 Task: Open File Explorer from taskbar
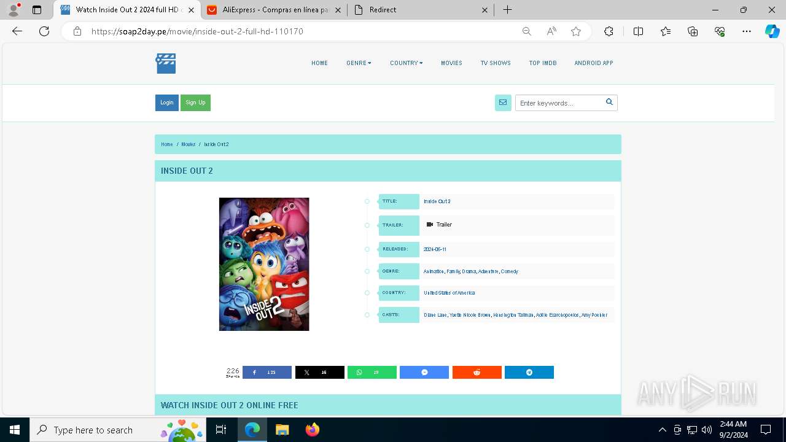click(x=282, y=430)
